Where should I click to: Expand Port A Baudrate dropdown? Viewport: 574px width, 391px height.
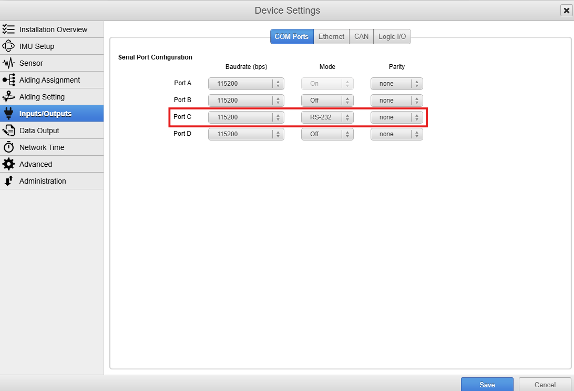point(245,84)
